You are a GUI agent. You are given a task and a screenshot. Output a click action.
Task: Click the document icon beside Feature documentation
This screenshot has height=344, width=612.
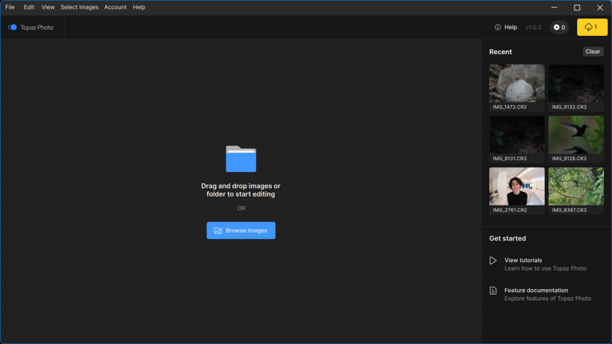coord(493,291)
